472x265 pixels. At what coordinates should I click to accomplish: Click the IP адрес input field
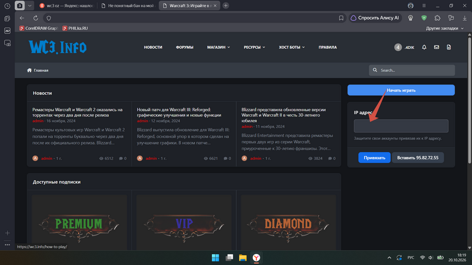click(x=401, y=126)
